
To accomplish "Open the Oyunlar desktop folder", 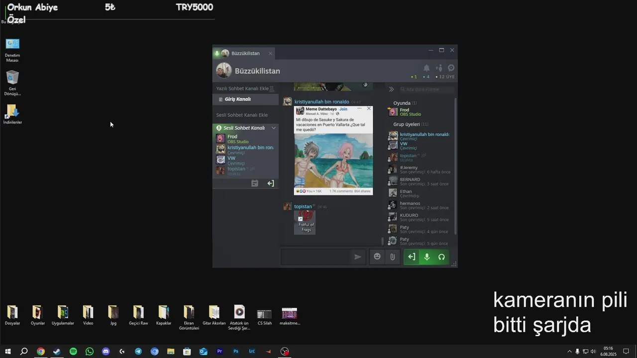I will click(x=38, y=316).
